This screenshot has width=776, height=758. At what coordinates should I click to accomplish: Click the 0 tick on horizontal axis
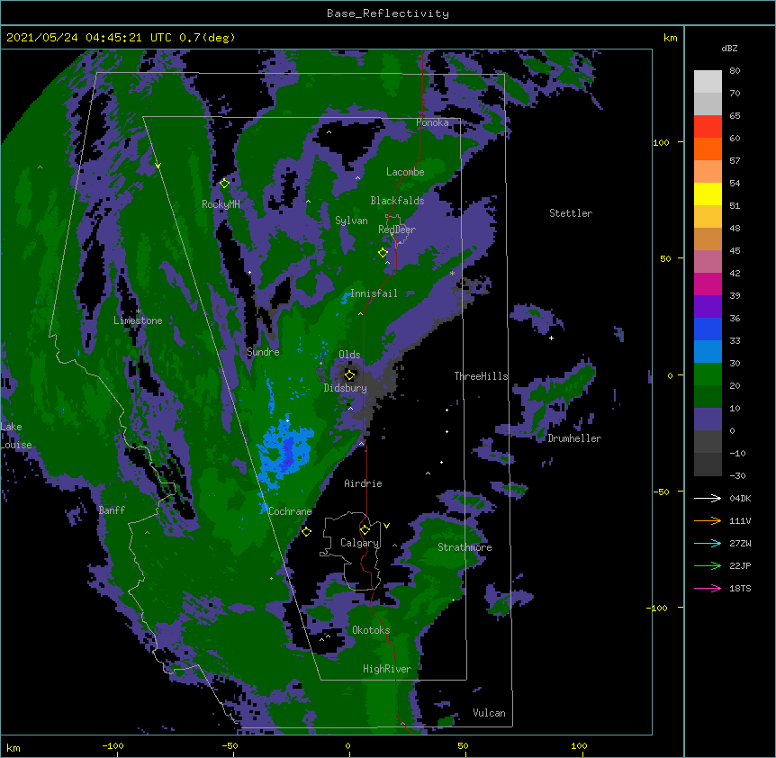(347, 745)
